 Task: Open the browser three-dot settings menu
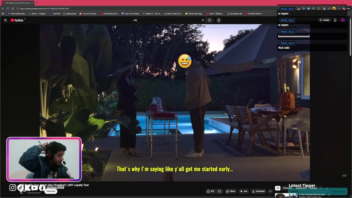coord(339,9)
